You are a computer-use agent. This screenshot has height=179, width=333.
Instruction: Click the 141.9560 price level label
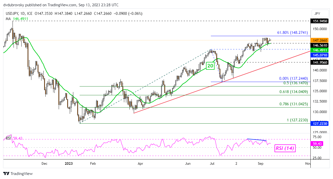click(319, 62)
